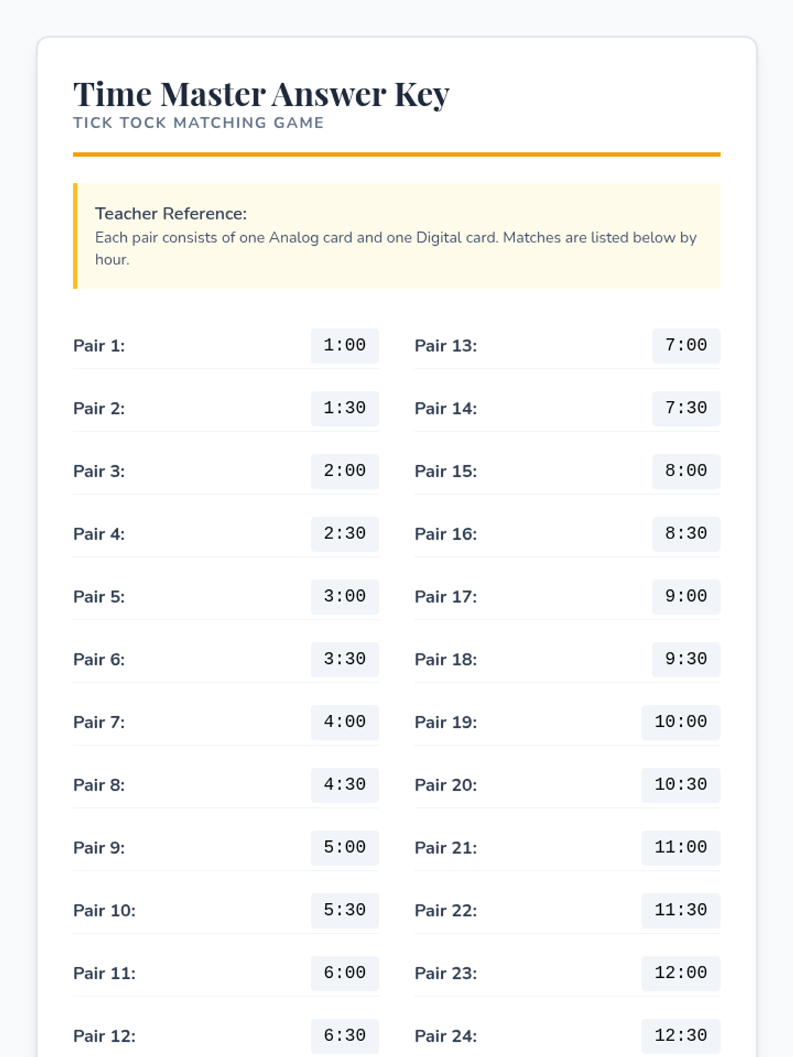The height and width of the screenshot is (1057, 793).
Task: Click the Pair 3 label
Action: (x=99, y=471)
